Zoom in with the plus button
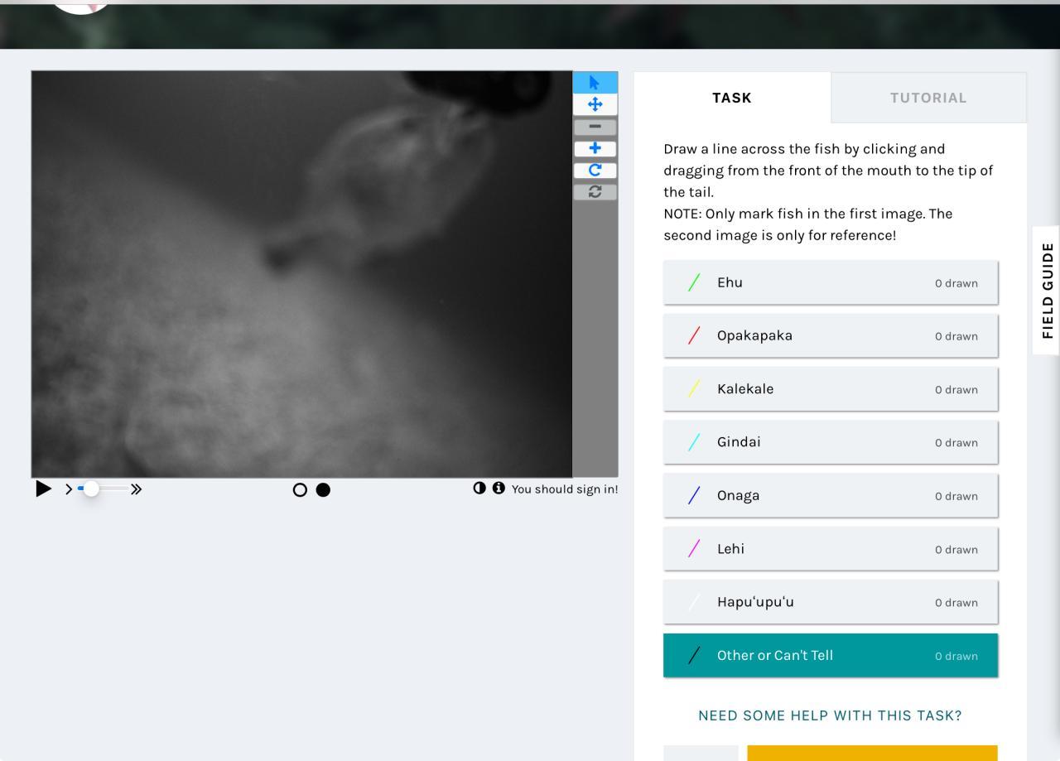1060x761 pixels. [x=595, y=148]
